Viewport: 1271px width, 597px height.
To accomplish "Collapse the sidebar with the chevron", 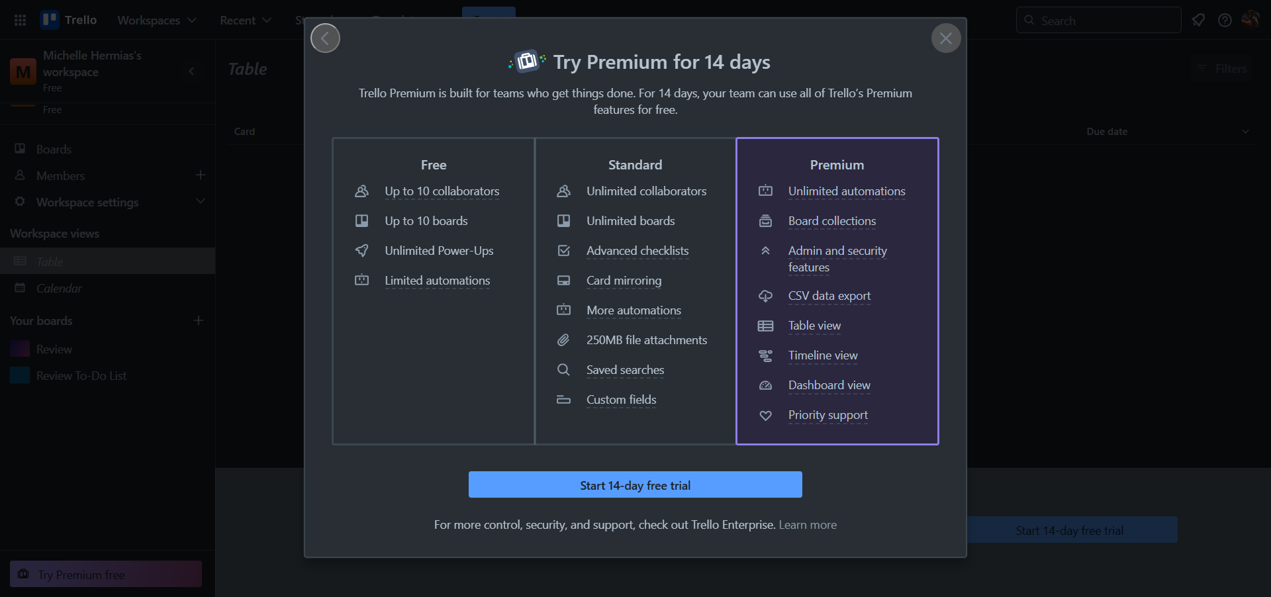I will [x=191, y=71].
